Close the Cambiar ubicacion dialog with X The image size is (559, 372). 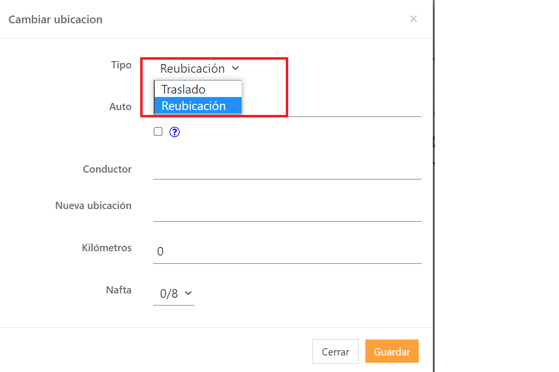(413, 19)
